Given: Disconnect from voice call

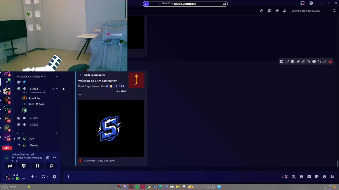Looking at the screenshot, I should tap(54, 158).
